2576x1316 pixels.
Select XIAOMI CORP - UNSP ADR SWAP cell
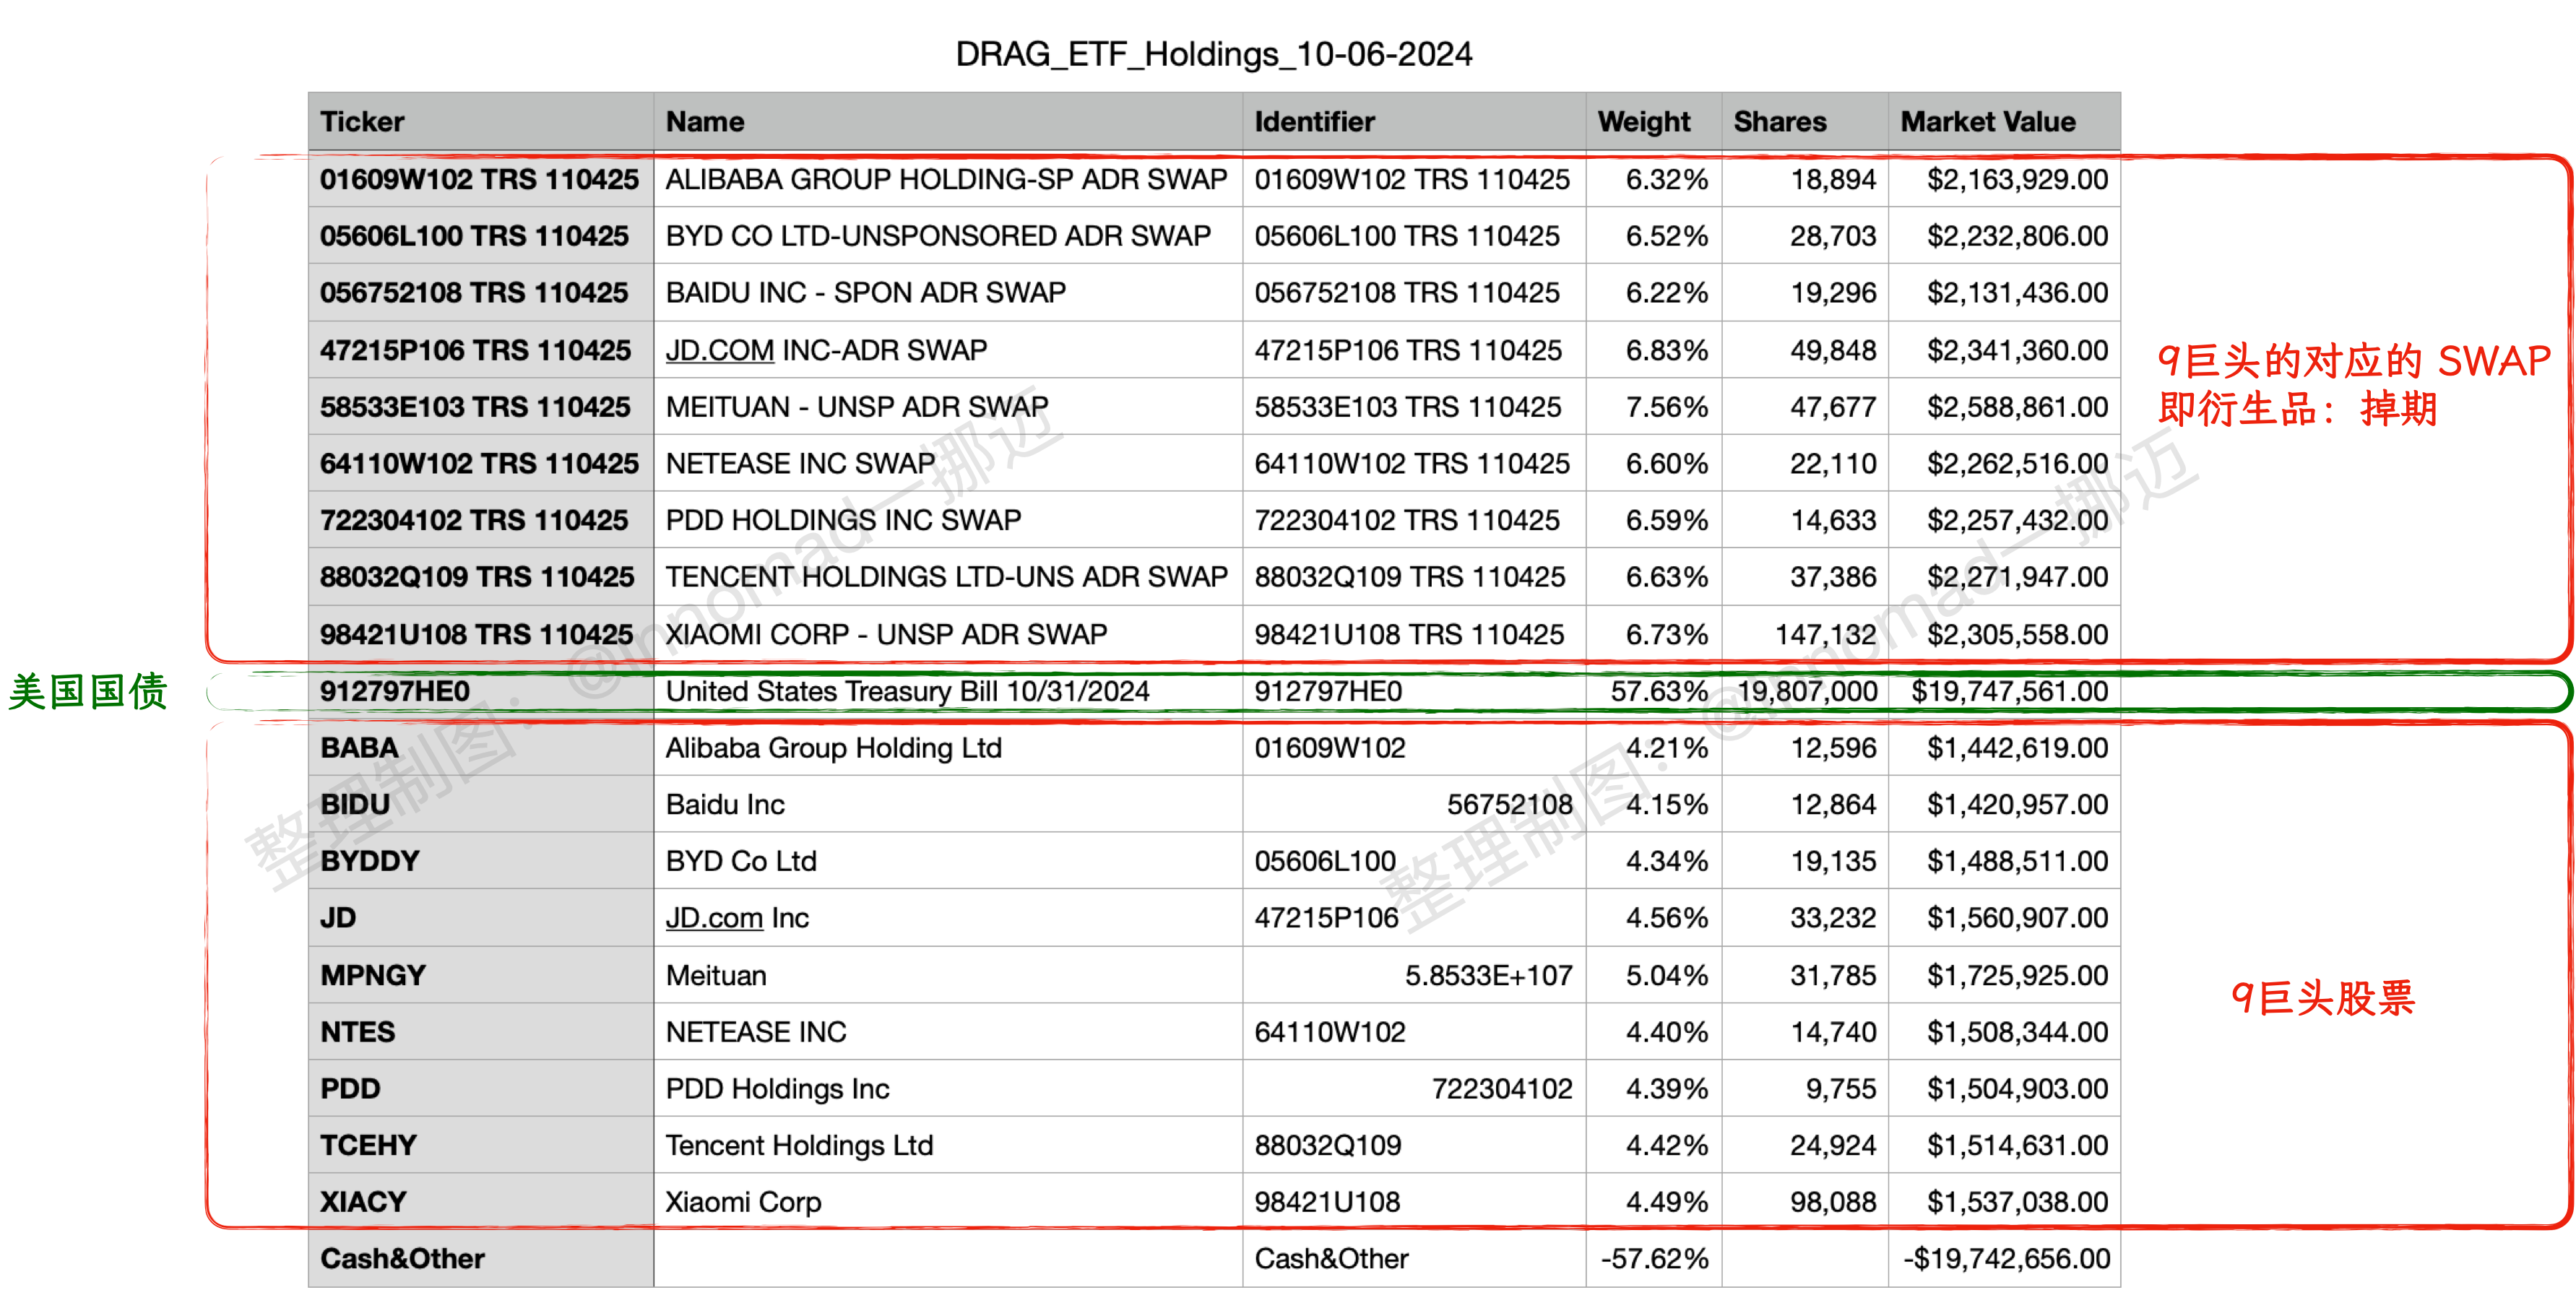pyautogui.click(x=948, y=634)
